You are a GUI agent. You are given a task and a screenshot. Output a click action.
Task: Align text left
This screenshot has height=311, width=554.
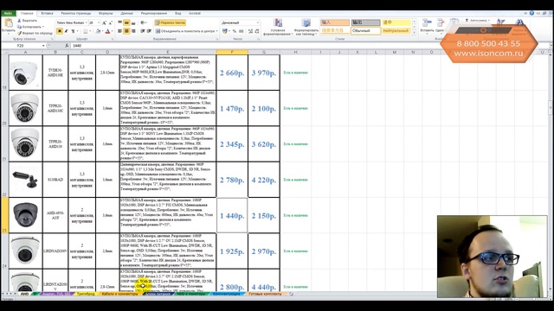(x=120, y=31)
